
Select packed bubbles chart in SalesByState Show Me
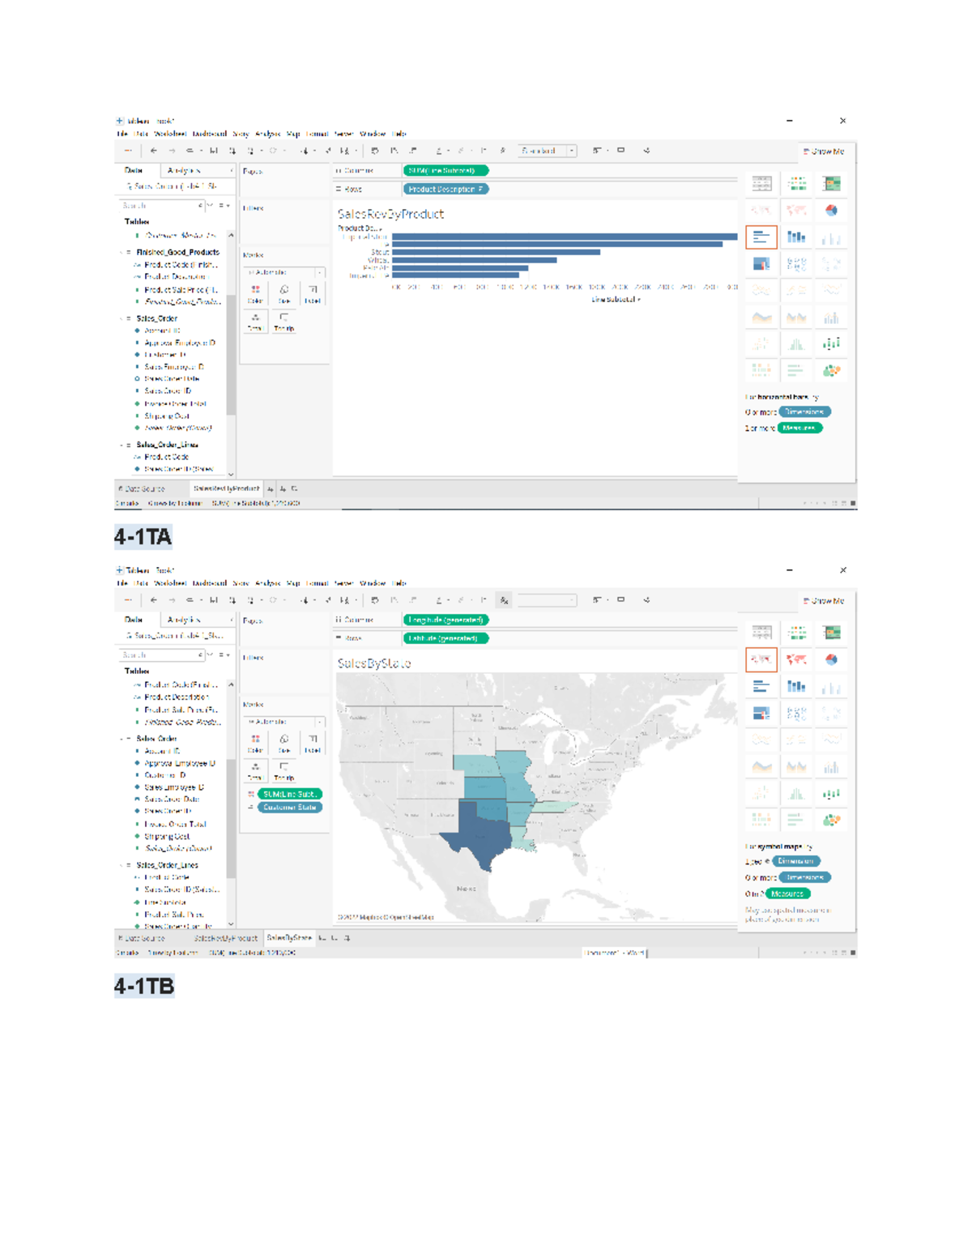pyautogui.click(x=832, y=821)
